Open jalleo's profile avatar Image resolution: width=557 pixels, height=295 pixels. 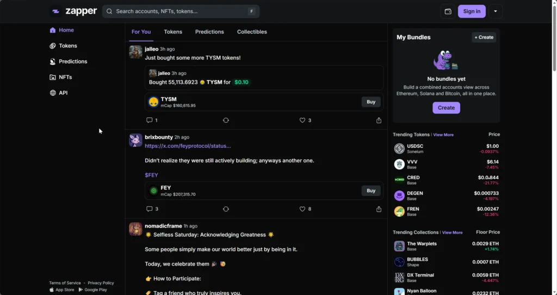[135, 52]
